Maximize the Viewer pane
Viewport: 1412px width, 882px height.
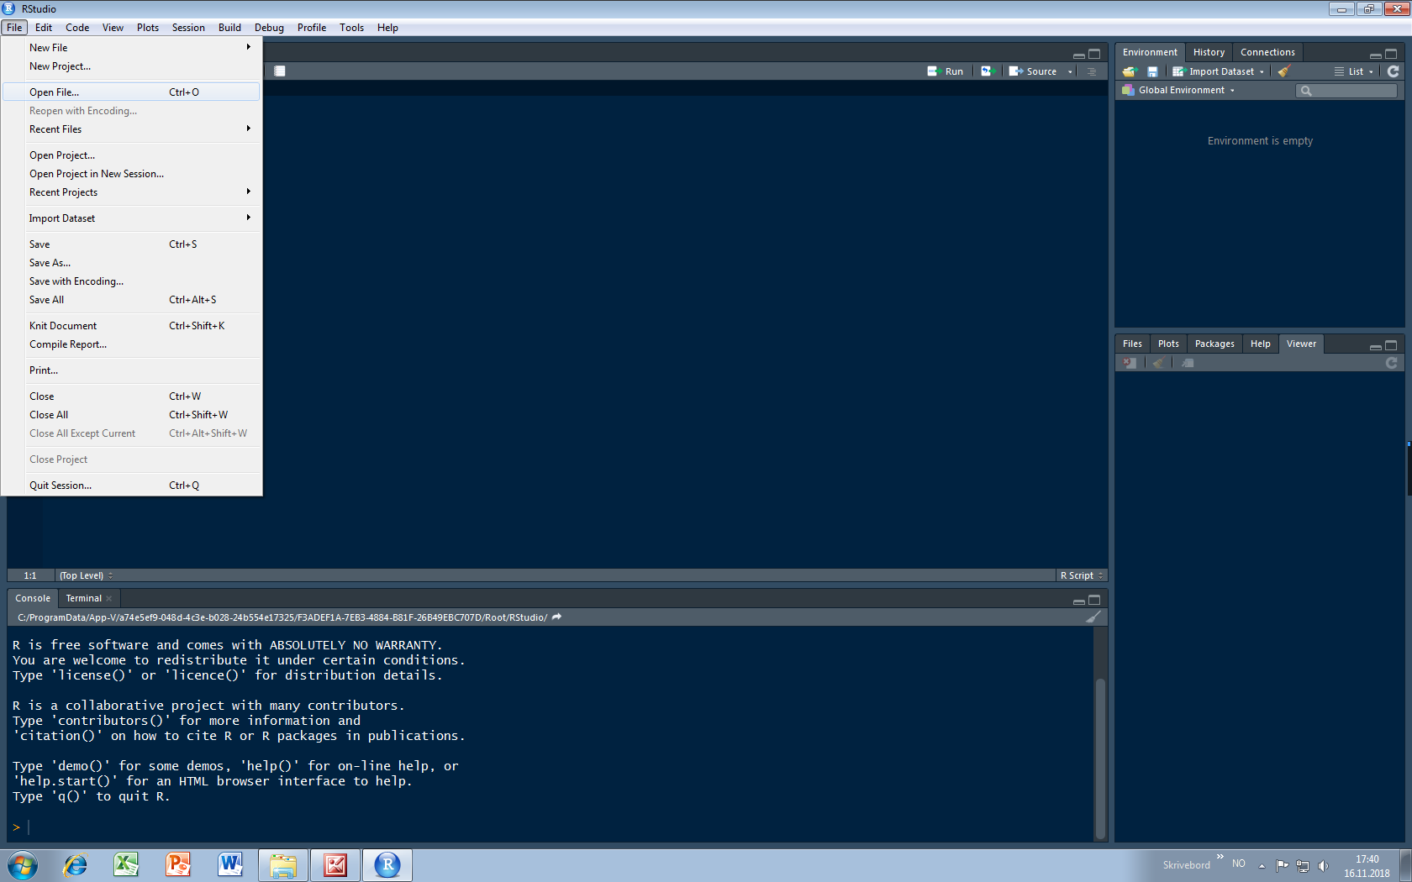1391,345
